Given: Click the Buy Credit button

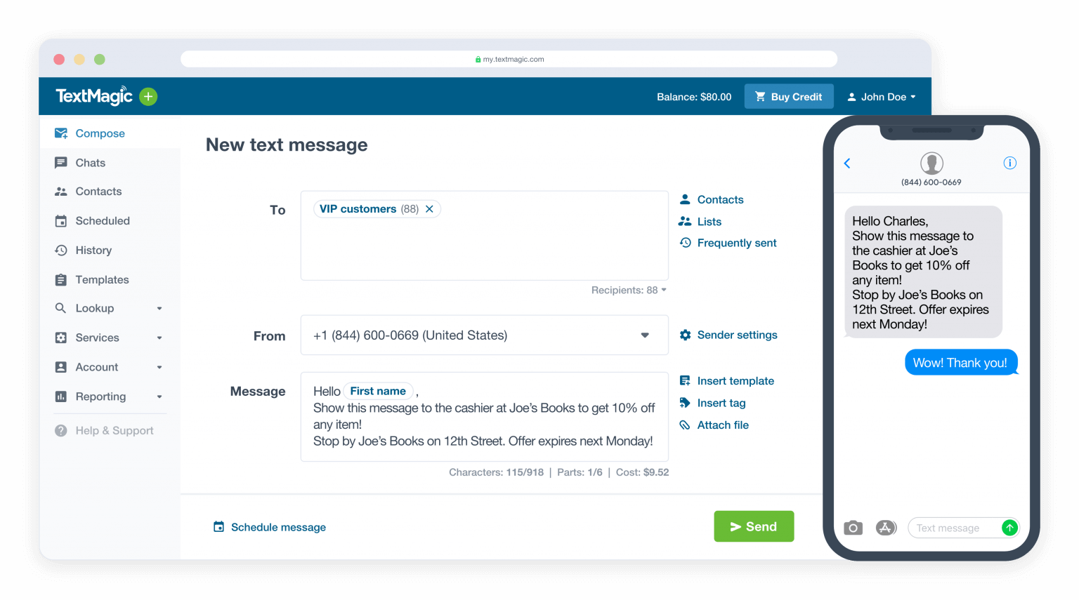Looking at the screenshot, I should pos(788,97).
